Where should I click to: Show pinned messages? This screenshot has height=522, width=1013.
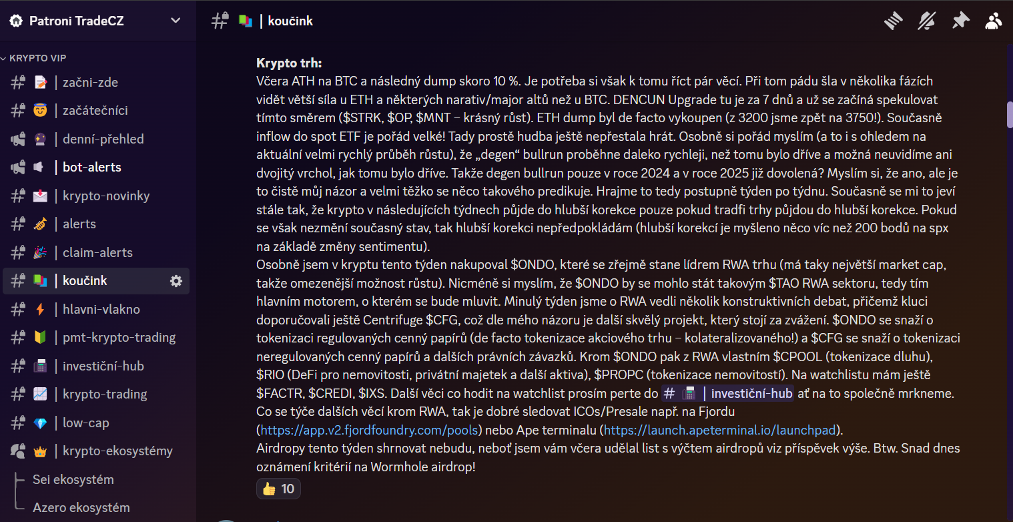960,21
